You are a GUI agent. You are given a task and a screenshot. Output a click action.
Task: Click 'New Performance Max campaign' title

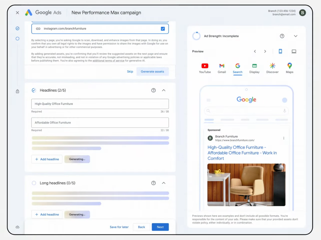106,13
